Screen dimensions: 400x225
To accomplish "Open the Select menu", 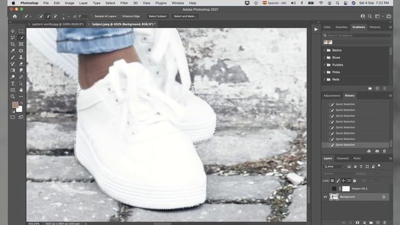I will click(110, 3).
